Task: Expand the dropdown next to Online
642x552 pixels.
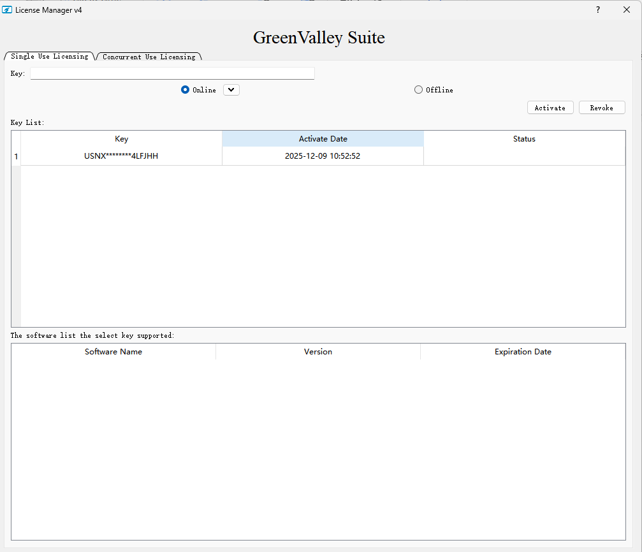Action: tap(231, 90)
